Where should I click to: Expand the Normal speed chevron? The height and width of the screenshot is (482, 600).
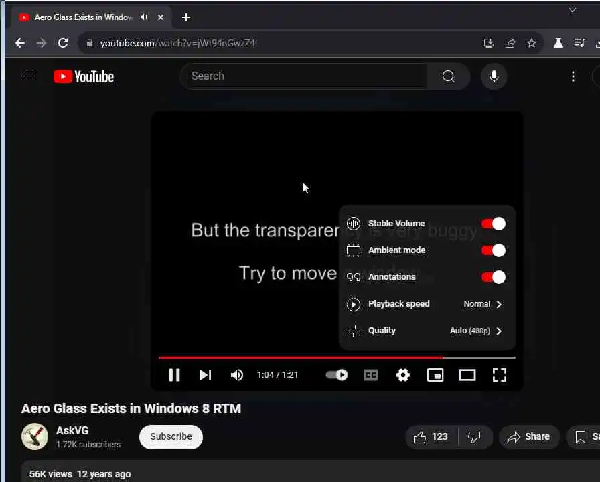click(x=499, y=304)
